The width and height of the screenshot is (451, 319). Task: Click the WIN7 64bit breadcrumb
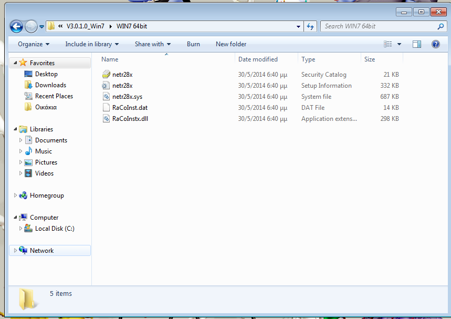pyautogui.click(x=132, y=26)
